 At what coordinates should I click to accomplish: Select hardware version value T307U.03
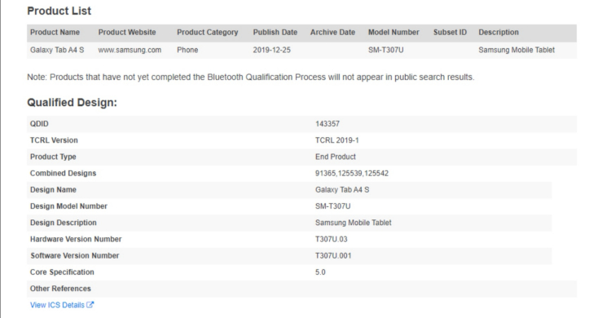click(x=332, y=239)
